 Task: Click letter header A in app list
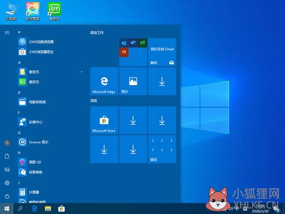point(19,62)
